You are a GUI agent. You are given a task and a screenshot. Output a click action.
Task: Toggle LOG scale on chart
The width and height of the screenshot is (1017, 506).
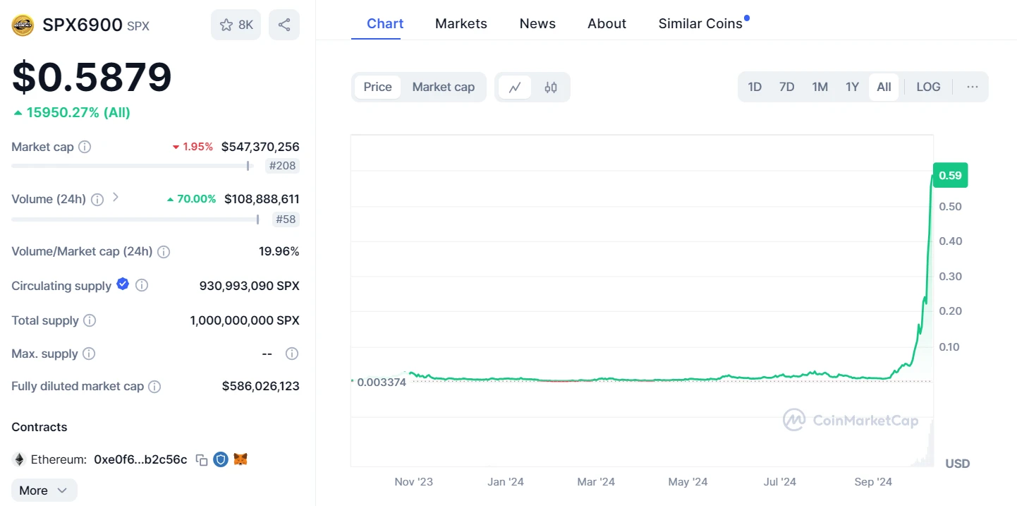[x=928, y=87]
